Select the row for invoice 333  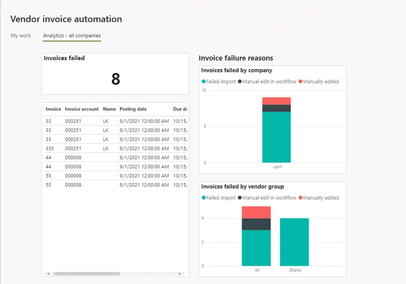(115, 148)
